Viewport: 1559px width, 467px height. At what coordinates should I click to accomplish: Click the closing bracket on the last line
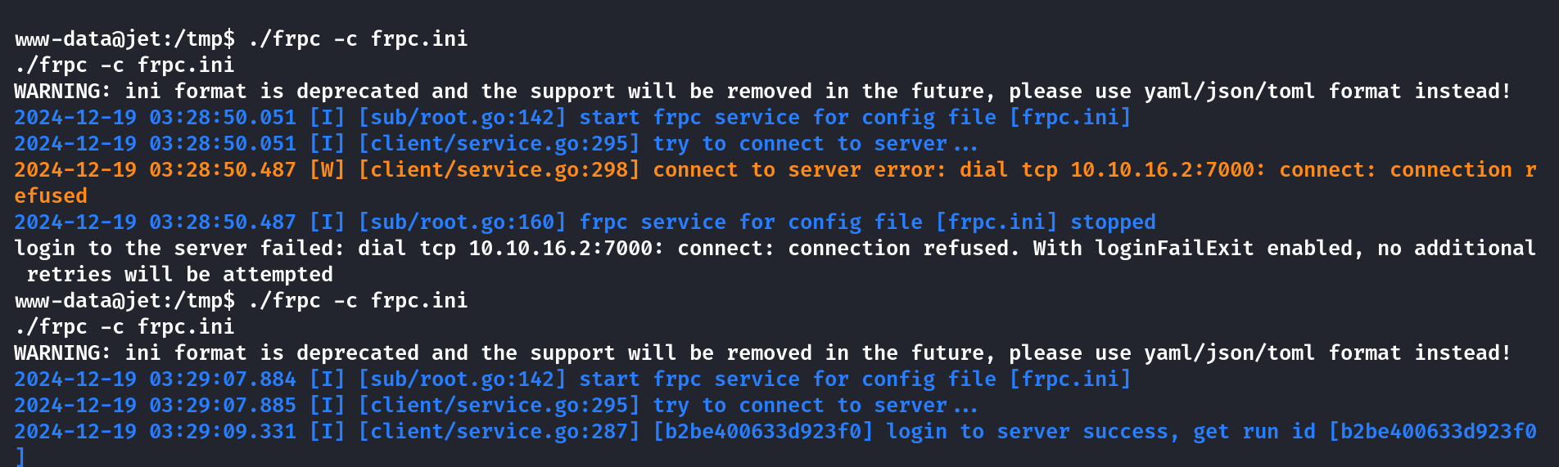(x=20, y=457)
